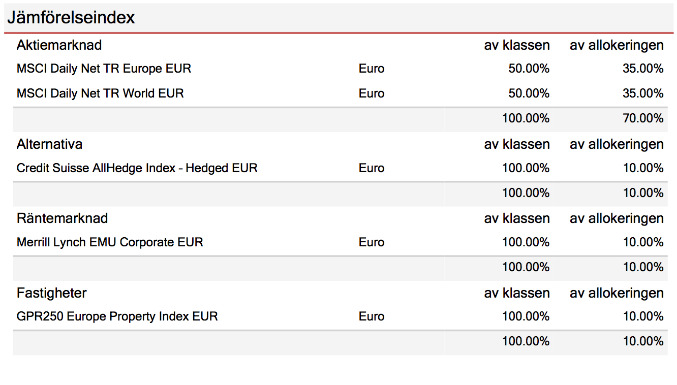
Task: Click 10.00% allocation for Credit Suisse index
Action: click(643, 168)
